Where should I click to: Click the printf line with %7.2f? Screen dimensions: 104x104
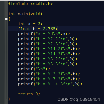point(48,39)
